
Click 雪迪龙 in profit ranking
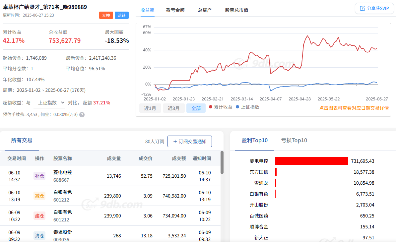(x=261, y=183)
